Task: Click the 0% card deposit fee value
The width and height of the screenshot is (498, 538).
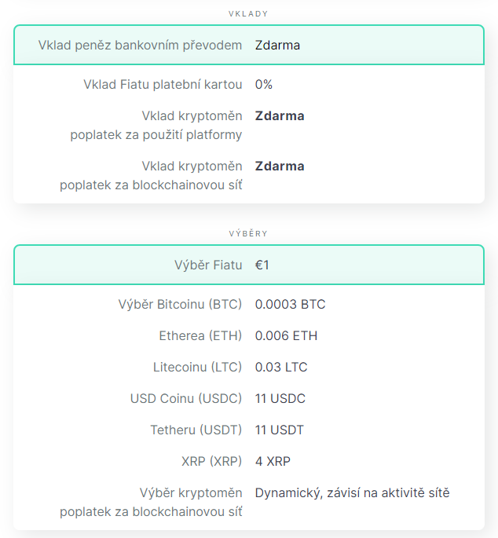Action: point(264,84)
